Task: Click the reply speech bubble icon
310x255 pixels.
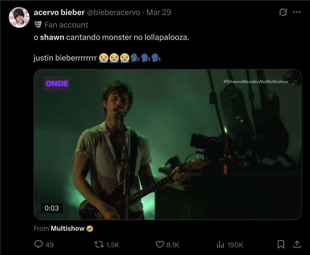Action: [x=38, y=244]
